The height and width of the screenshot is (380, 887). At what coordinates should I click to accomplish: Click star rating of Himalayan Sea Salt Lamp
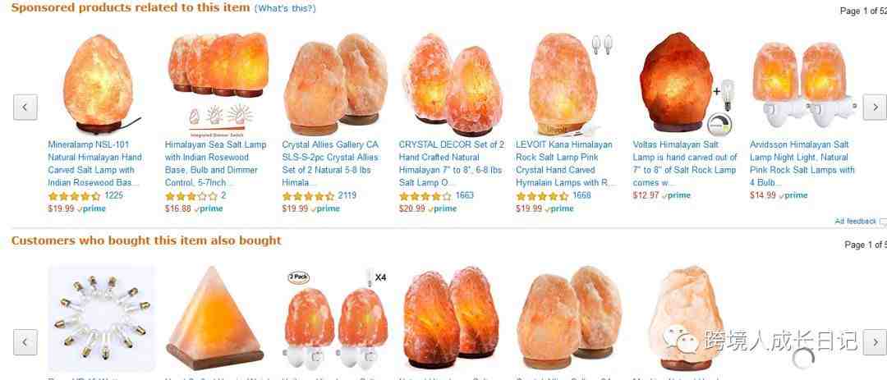click(x=191, y=196)
